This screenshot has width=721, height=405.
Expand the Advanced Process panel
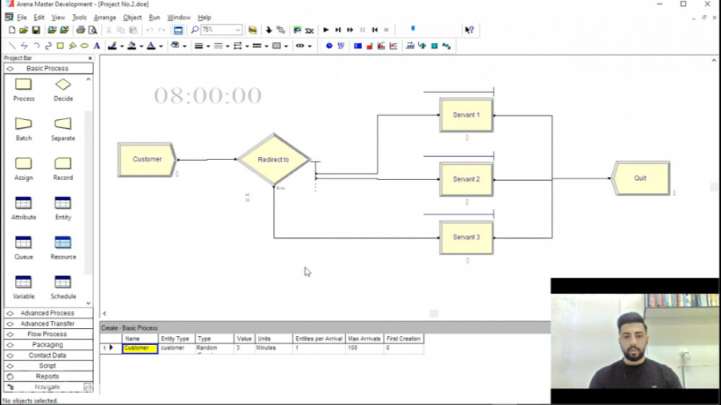48,313
